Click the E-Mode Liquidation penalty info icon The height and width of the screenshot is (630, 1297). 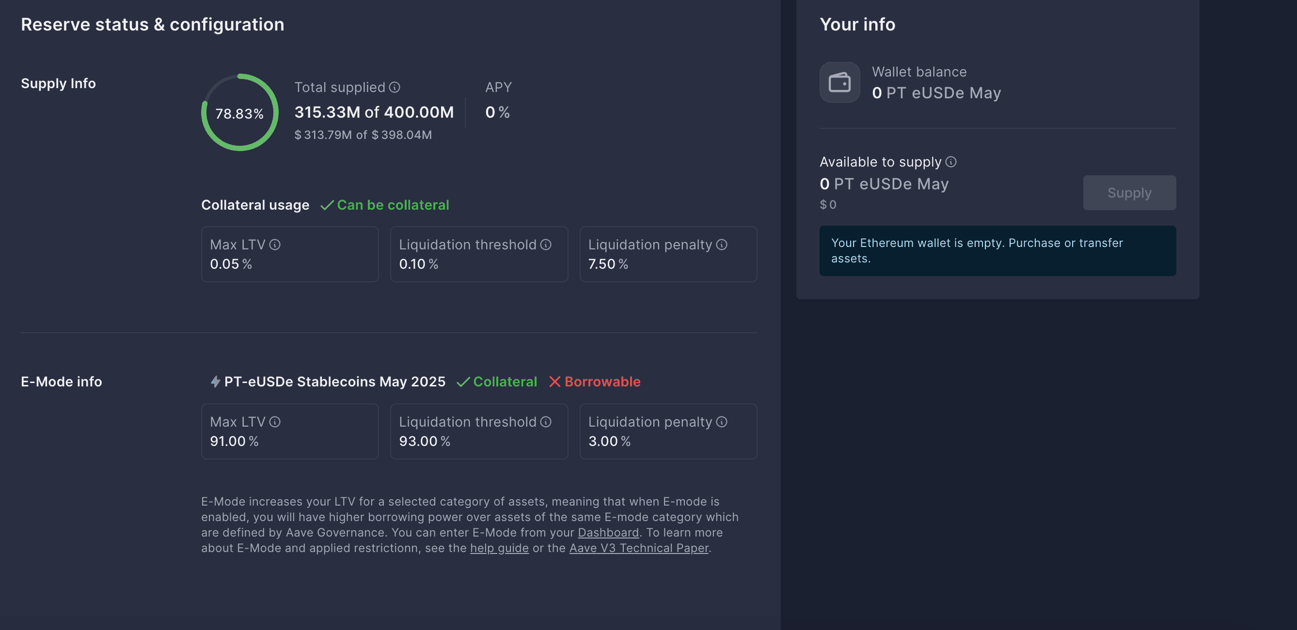(722, 422)
